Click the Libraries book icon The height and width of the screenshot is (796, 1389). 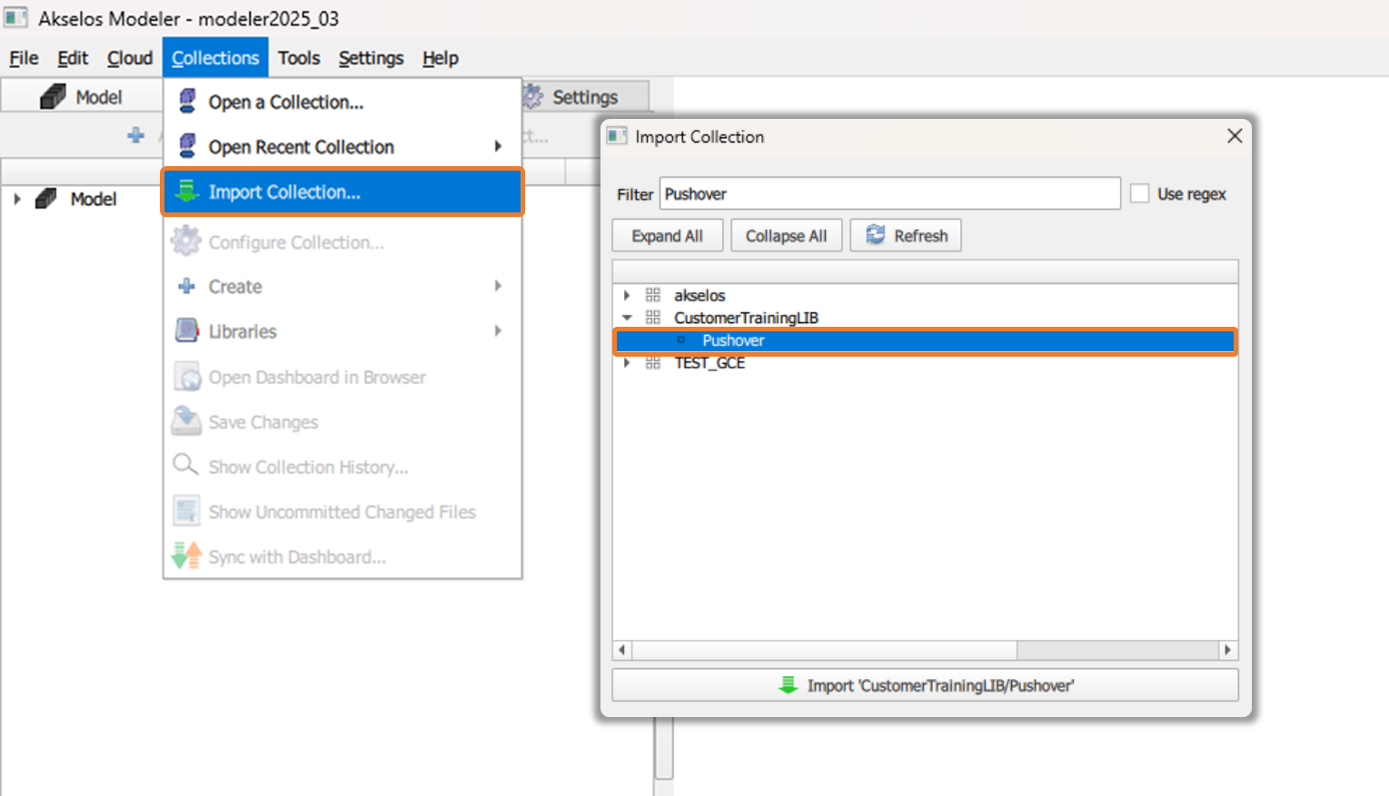coord(186,330)
